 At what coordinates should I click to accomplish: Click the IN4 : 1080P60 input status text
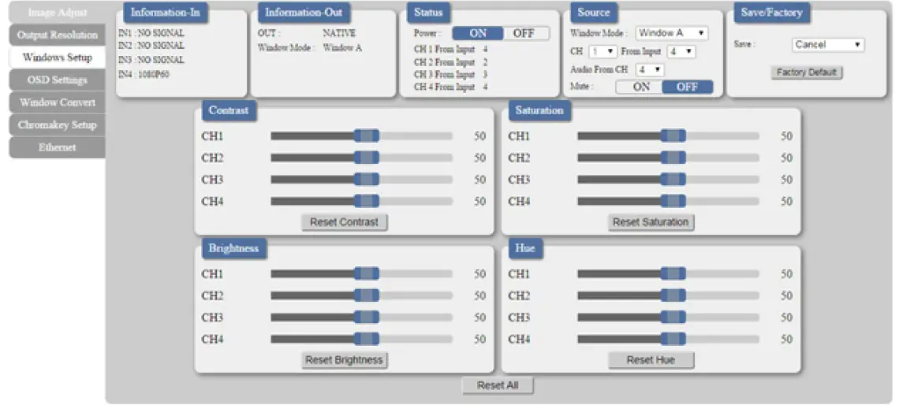coord(144,75)
